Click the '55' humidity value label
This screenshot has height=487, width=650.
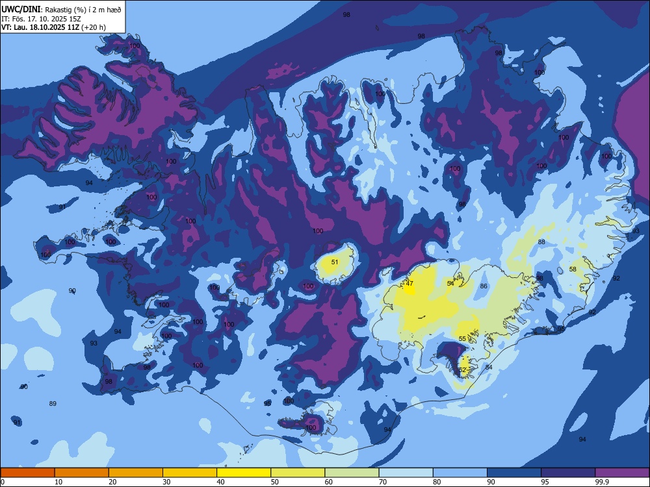462,339
